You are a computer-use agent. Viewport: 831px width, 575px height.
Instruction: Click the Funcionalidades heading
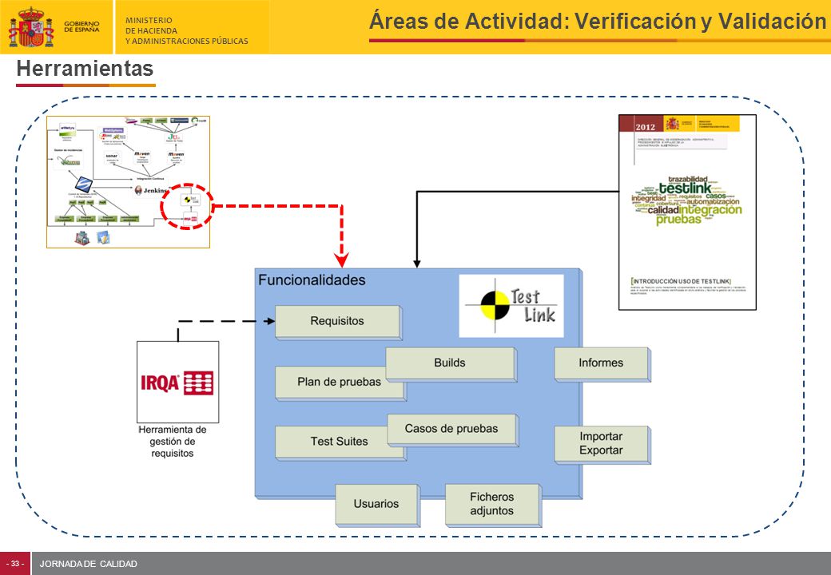point(312,280)
